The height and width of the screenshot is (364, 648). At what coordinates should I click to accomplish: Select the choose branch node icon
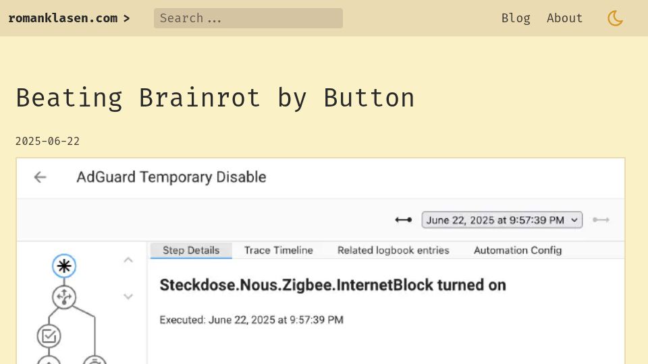pyautogui.click(x=64, y=297)
